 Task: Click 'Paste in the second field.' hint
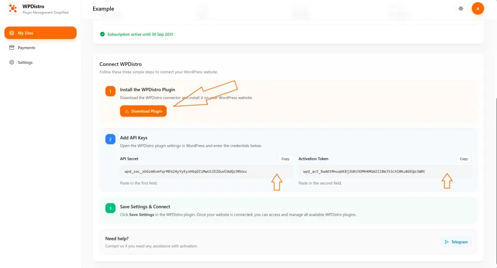(x=320, y=183)
